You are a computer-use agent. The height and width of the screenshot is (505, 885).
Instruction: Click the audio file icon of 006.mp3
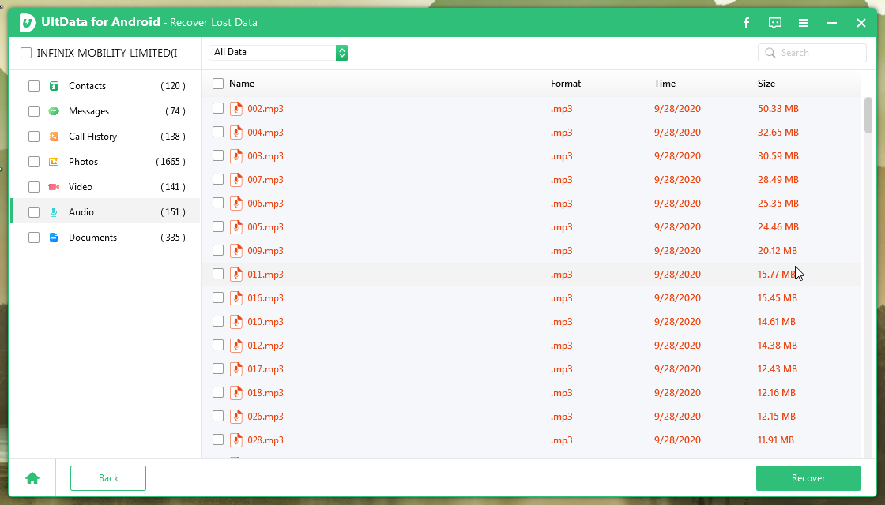coord(236,203)
